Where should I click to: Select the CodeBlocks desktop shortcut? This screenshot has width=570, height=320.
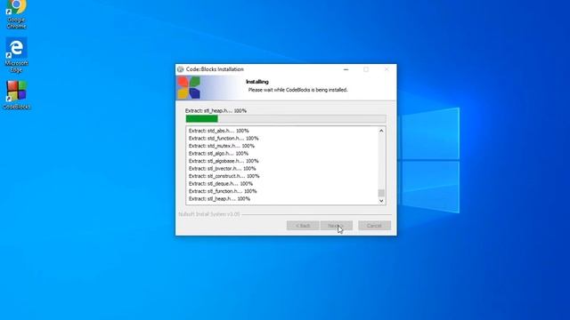pyautogui.click(x=17, y=95)
